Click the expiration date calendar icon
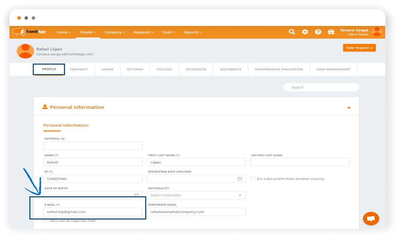Image resolution: width=399 pixels, height=238 pixels. [x=240, y=179]
